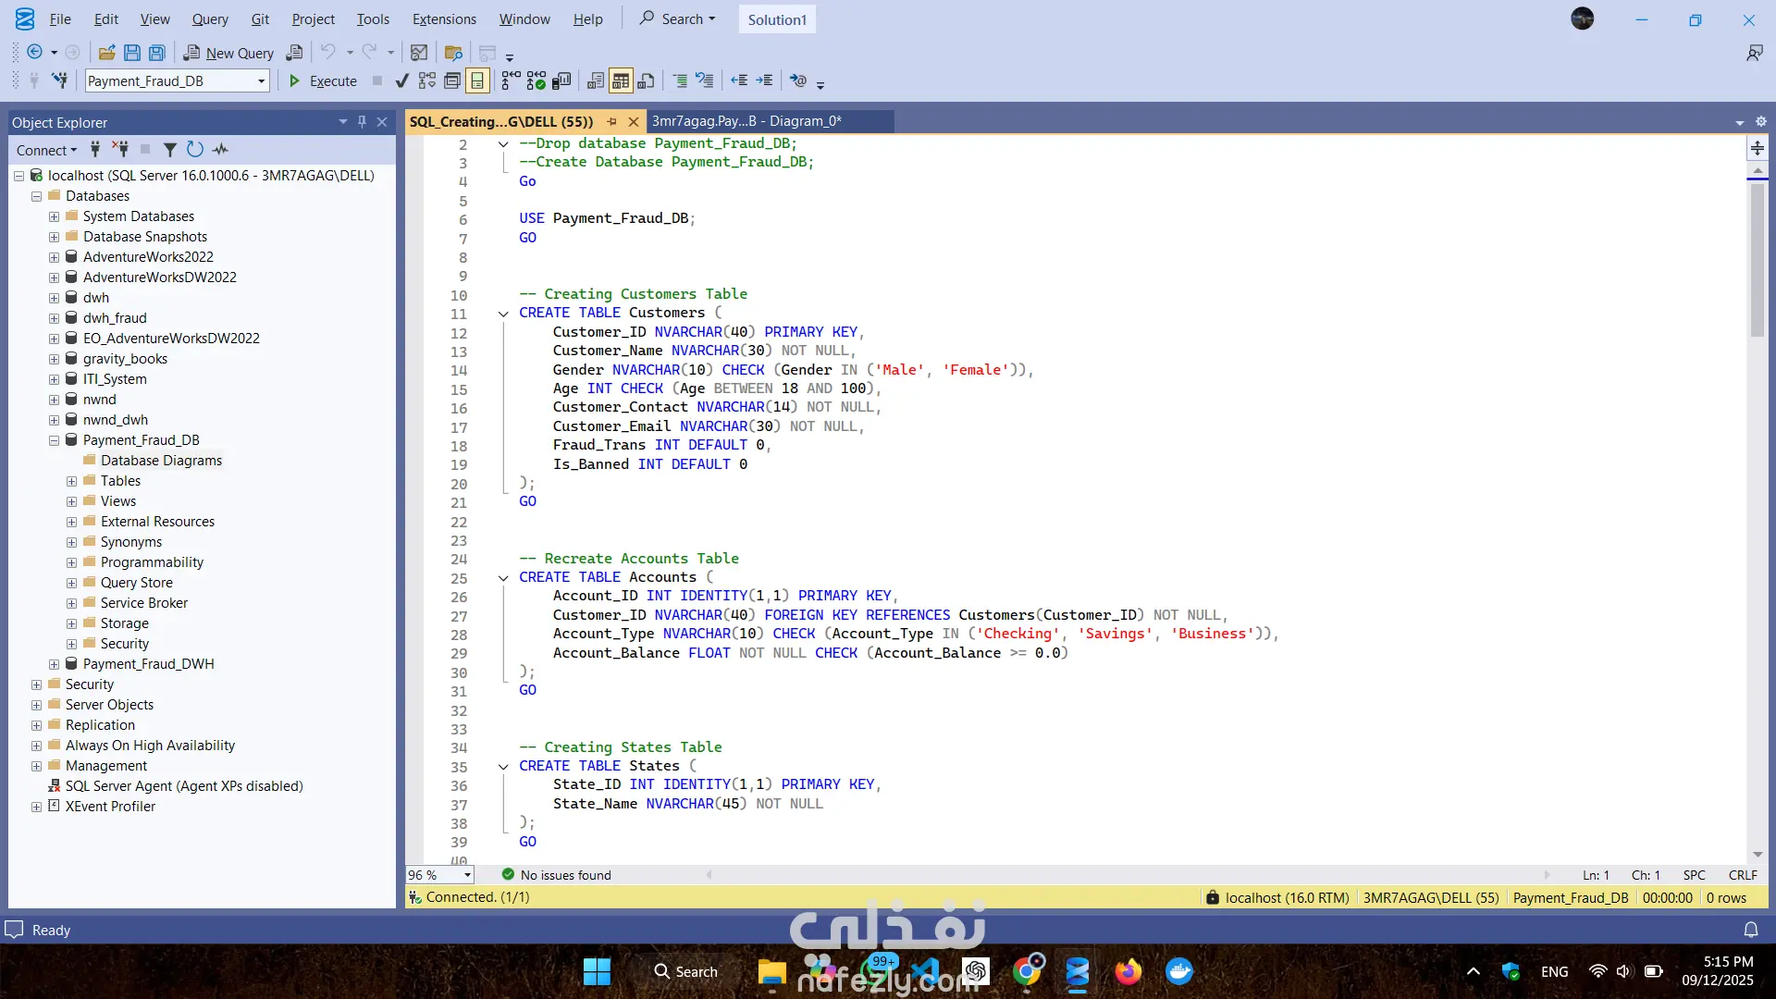1776x999 pixels.
Task: Switch to the Diagram_0 tab
Action: click(746, 121)
